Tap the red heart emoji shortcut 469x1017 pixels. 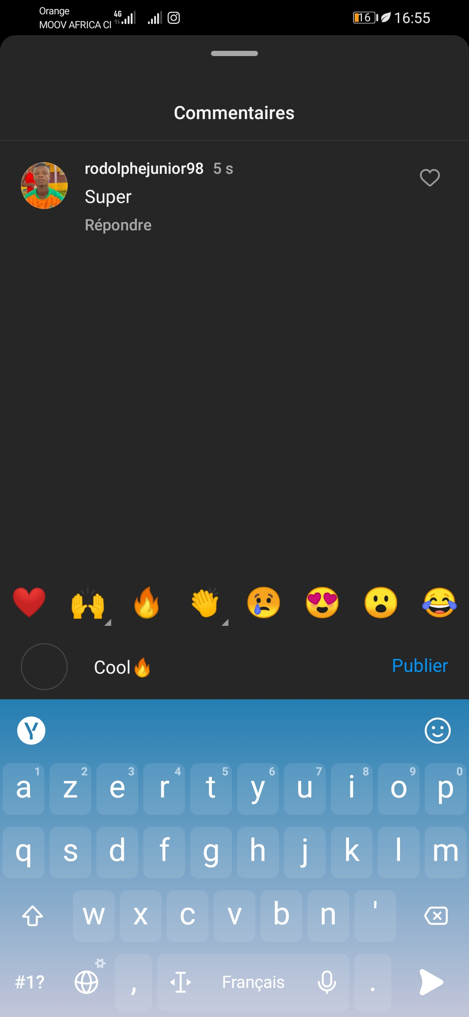(x=29, y=602)
